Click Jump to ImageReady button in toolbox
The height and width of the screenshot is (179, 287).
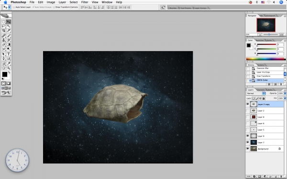pyautogui.click(x=6, y=93)
